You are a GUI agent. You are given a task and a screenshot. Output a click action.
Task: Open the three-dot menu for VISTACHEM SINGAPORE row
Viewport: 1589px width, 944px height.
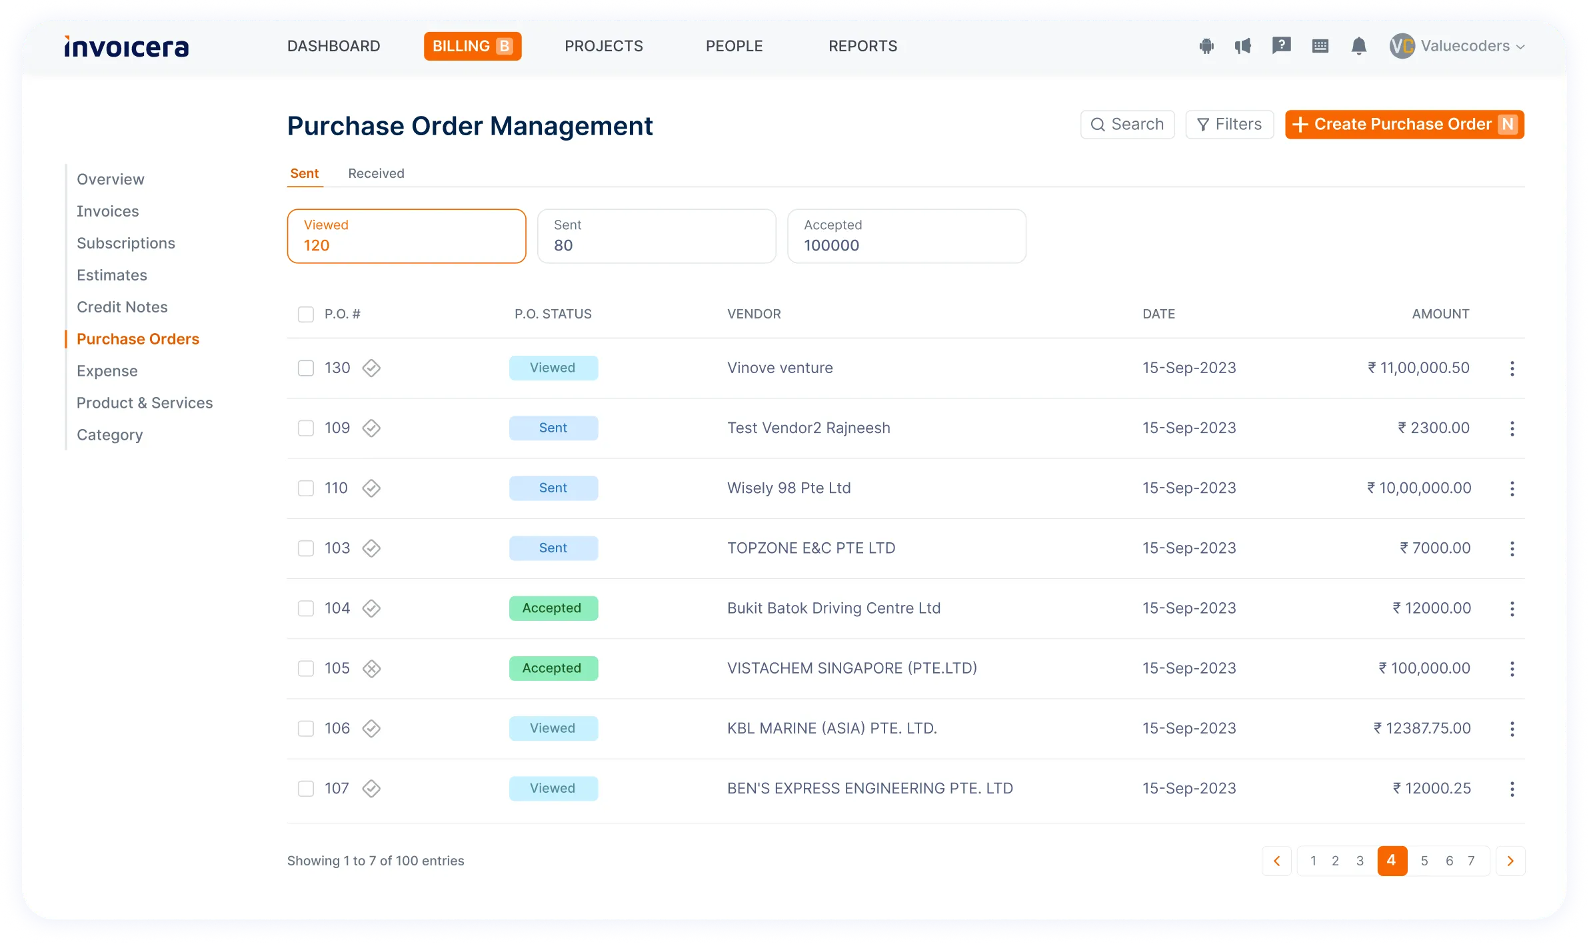[x=1512, y=668]
